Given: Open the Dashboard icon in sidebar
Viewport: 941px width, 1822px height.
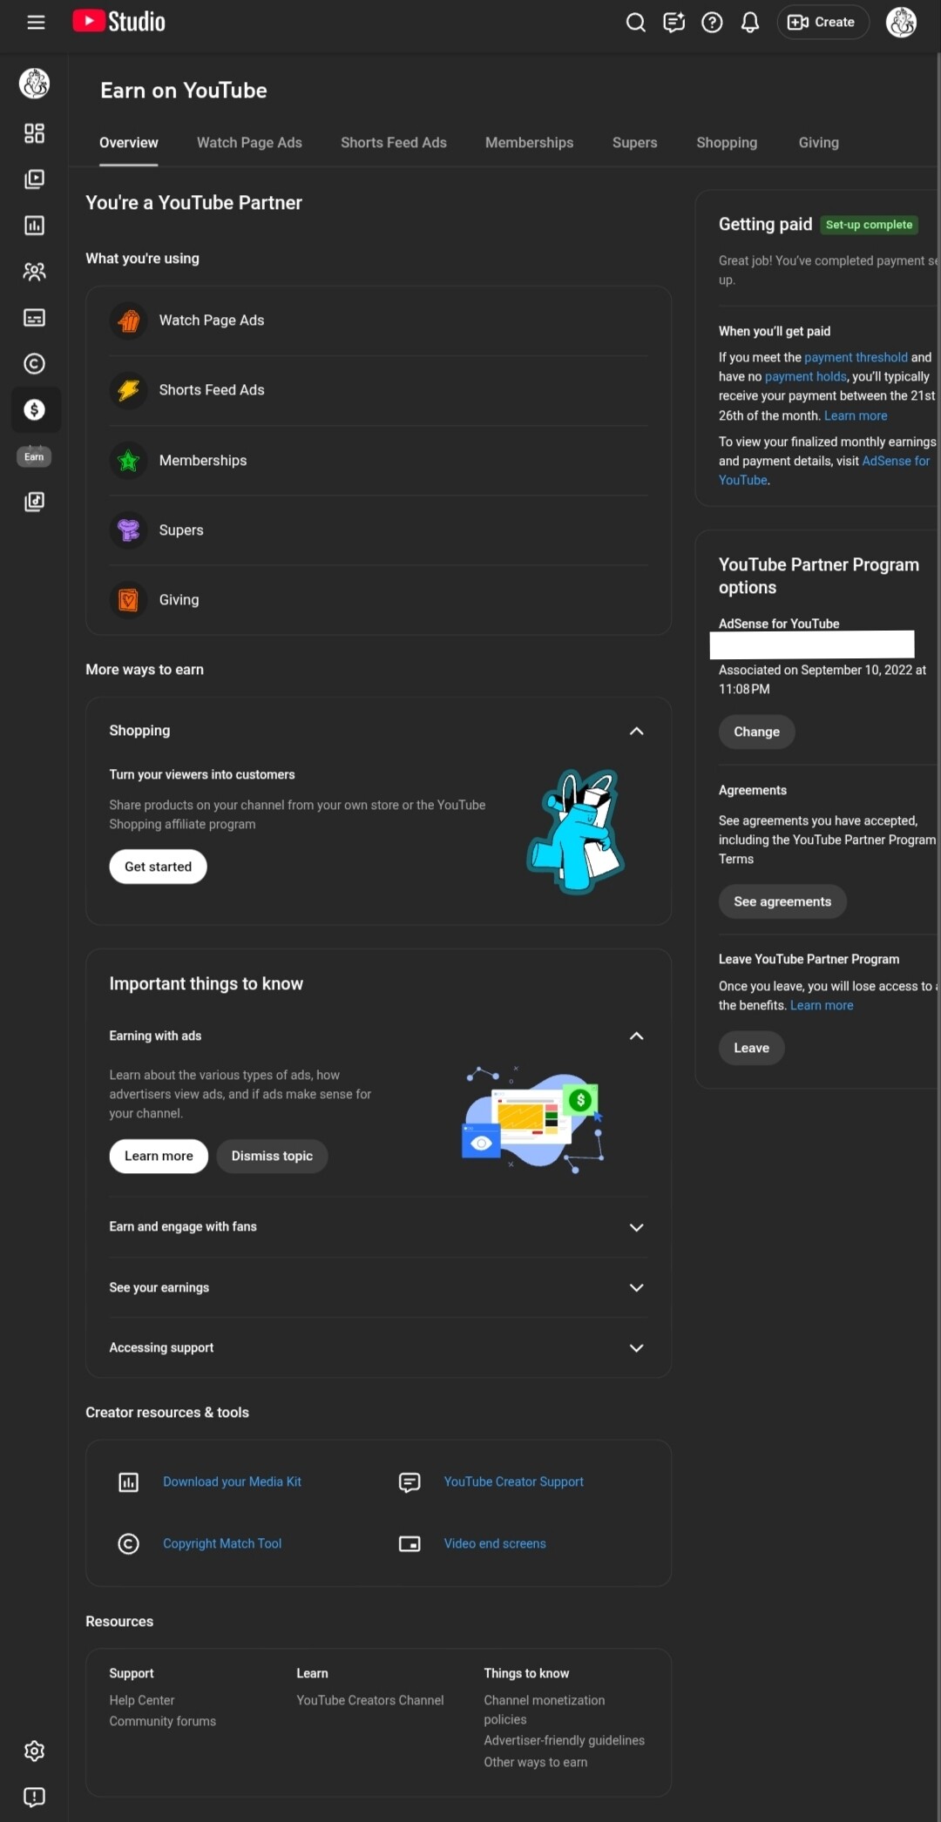Looking at the screenshot, I should pyautogui.click(x=34, y=133).
